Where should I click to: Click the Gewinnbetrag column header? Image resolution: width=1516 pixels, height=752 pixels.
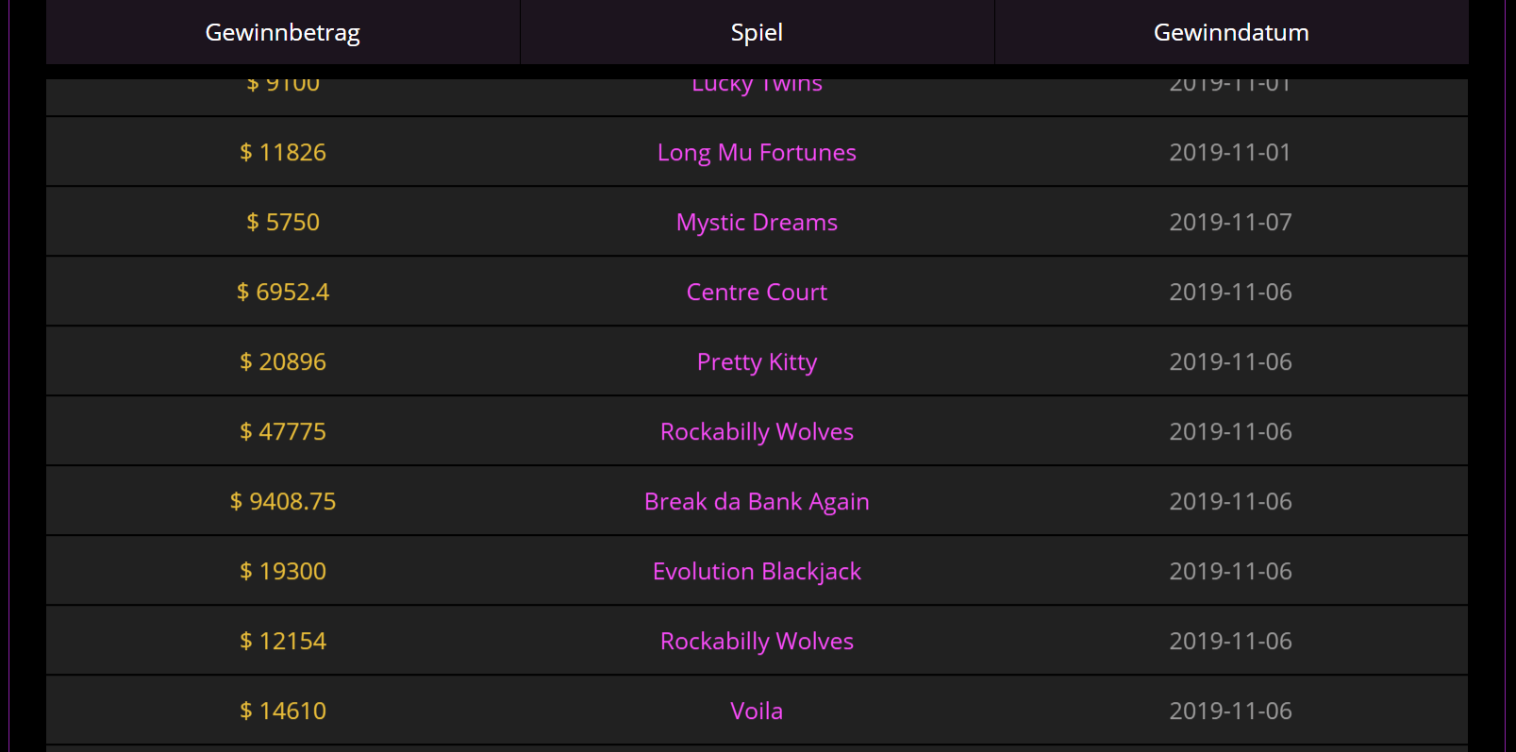click(x=283, y=32)
